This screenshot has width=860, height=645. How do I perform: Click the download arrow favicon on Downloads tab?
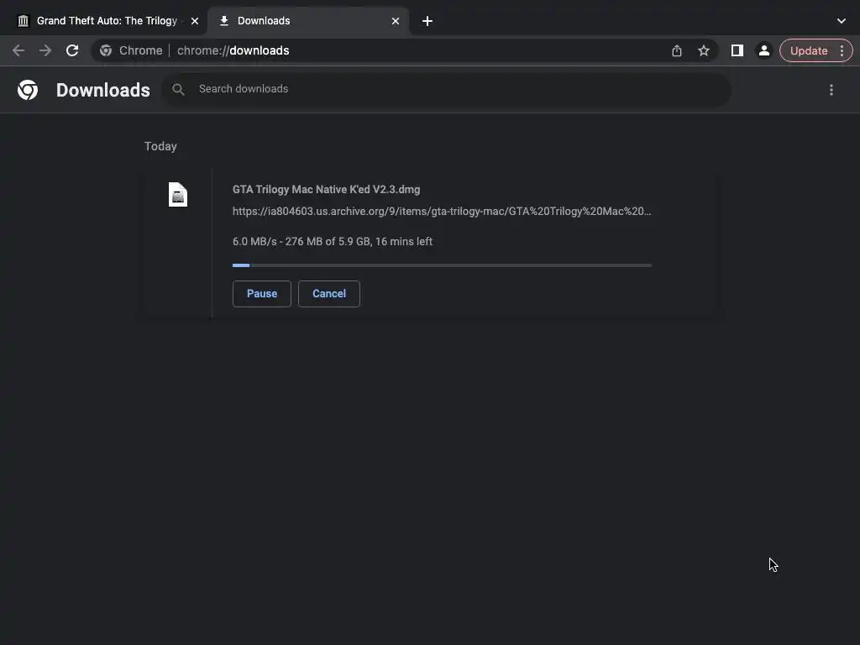tap(223, 21)
